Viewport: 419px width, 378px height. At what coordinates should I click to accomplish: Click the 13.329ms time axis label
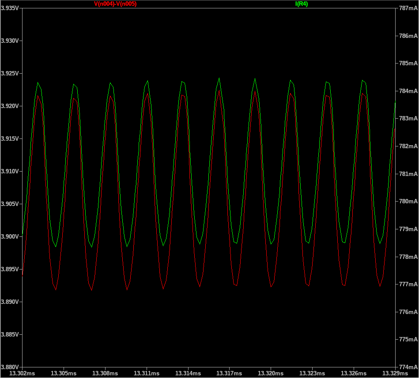pyautogui.click(x=395, y=373)
